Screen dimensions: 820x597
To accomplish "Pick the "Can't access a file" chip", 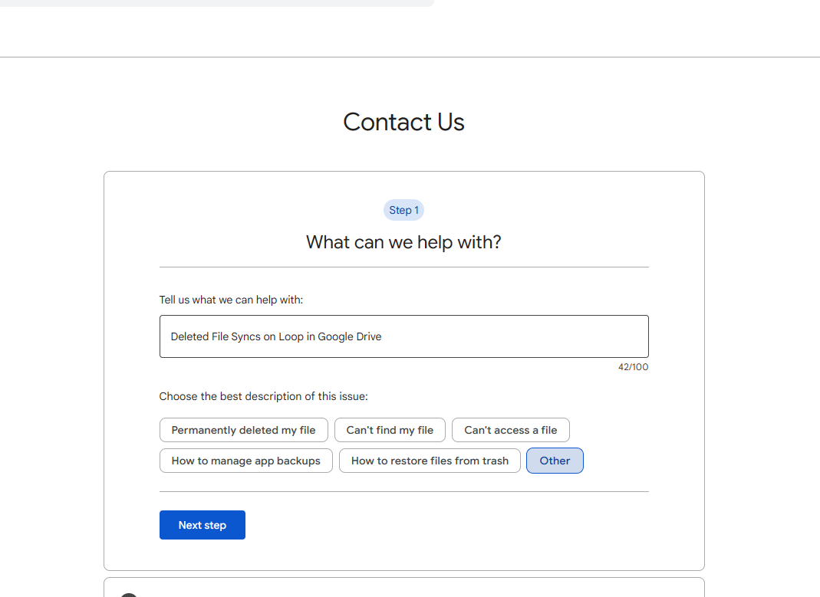I will coord(510,430).
